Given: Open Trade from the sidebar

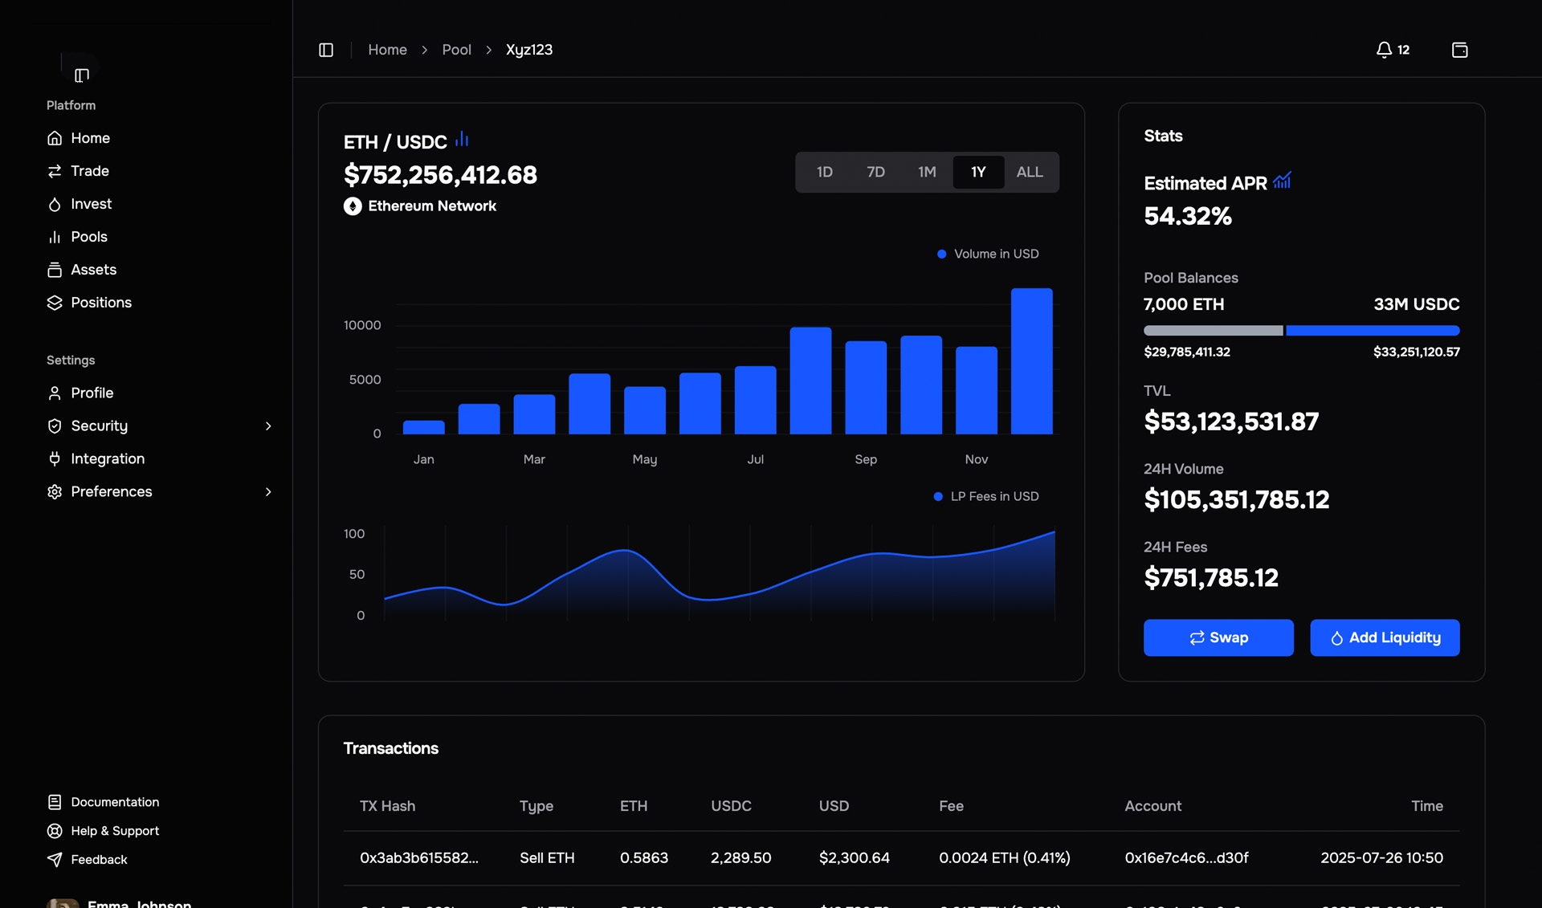Looking at the screenshot, I should click(89, 171).
